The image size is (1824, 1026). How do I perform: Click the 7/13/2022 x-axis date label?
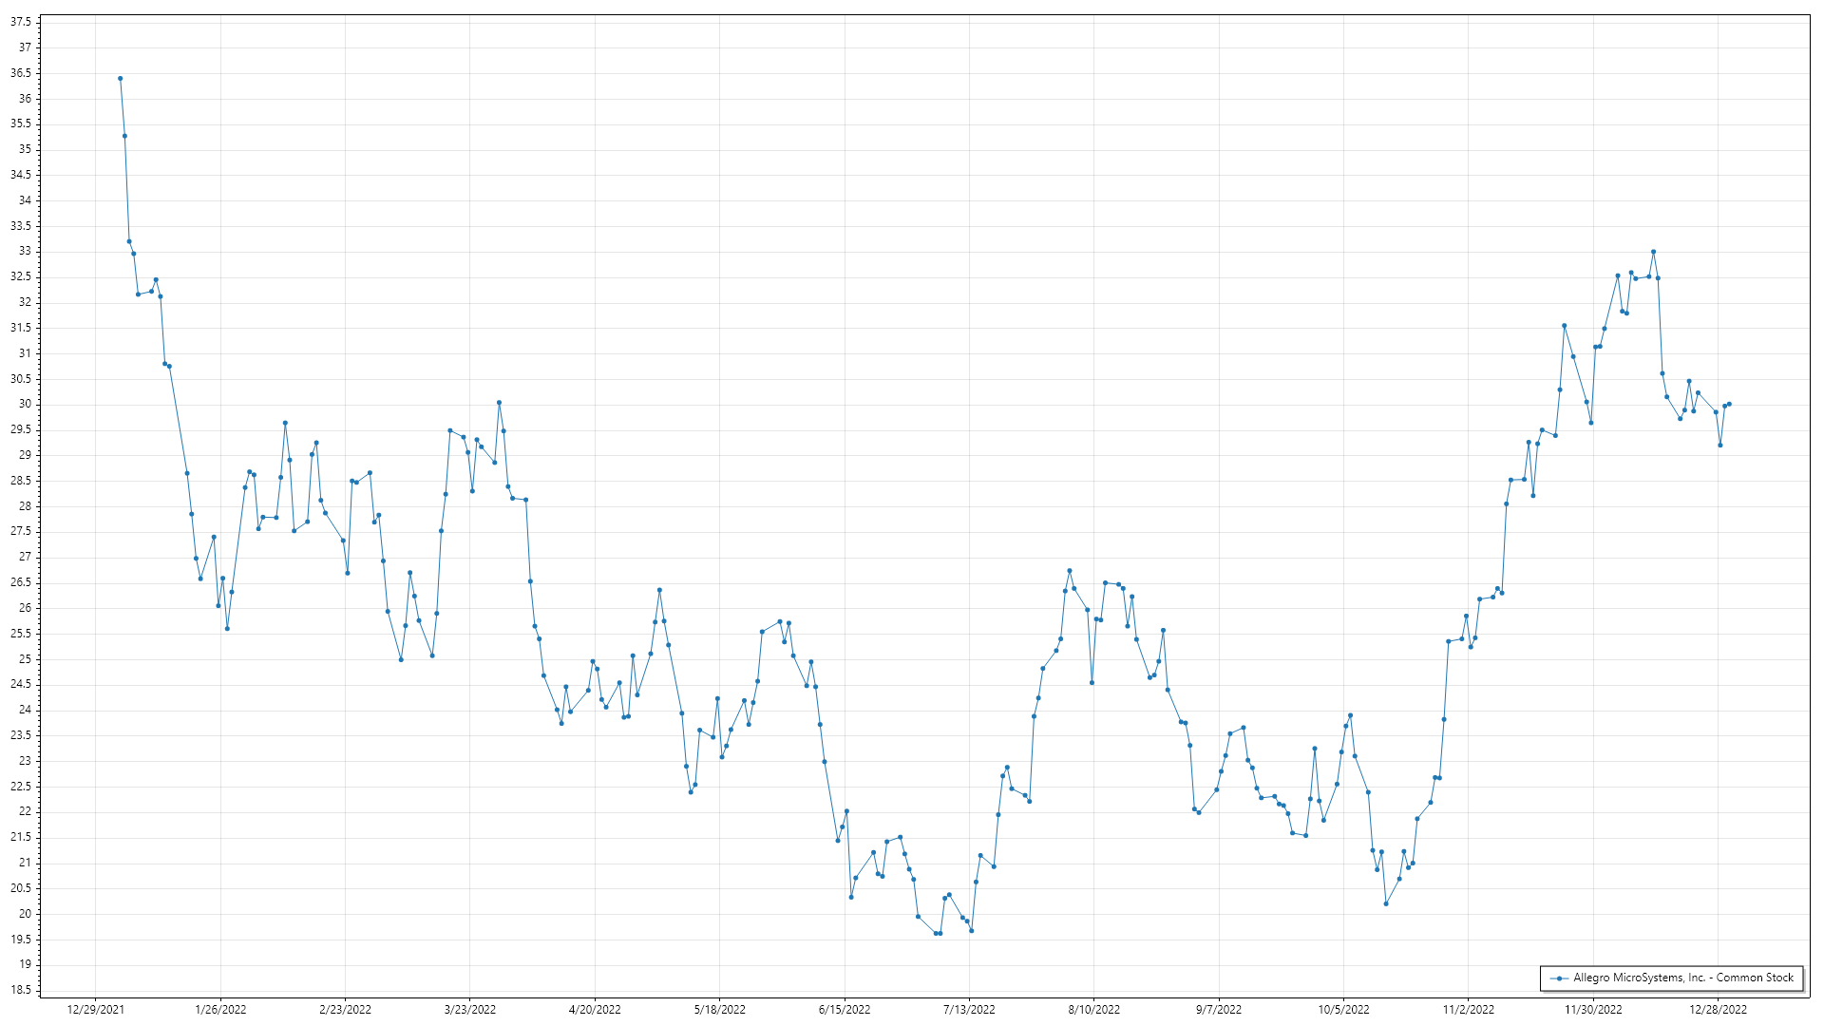pyautogui.click(x=969, y=1009)
